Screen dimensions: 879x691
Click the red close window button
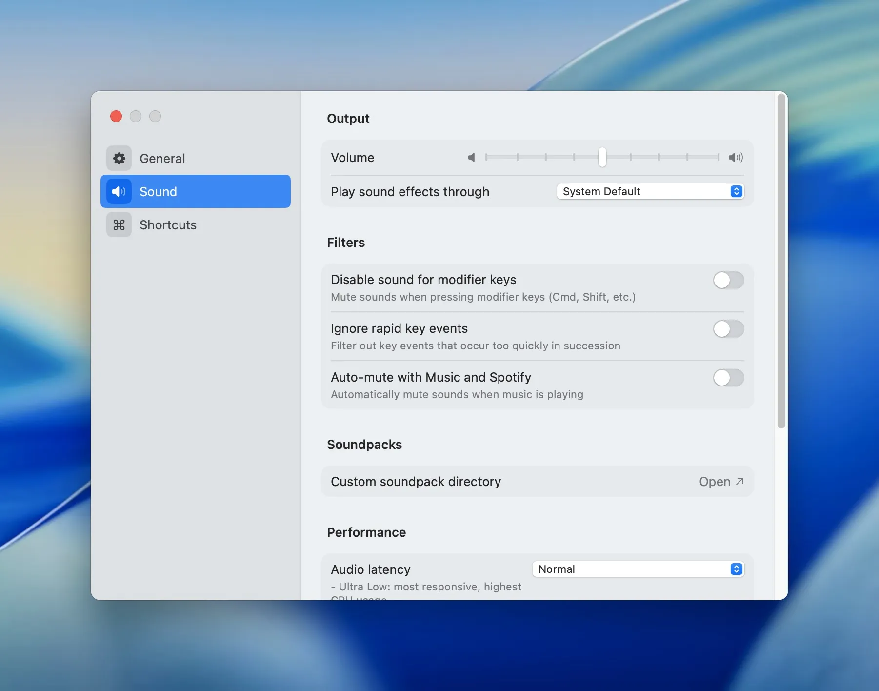[x=116, y=116]
